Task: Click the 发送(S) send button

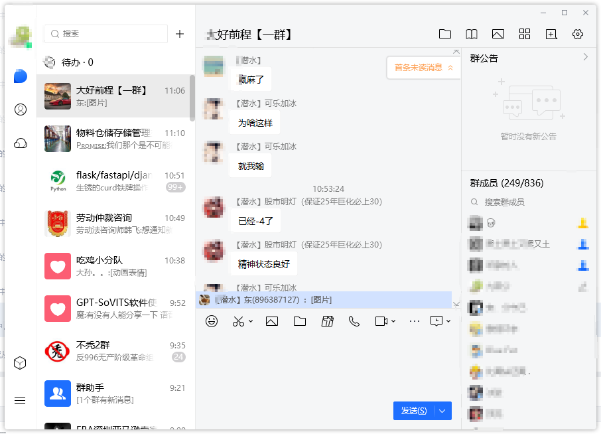Action: (414, 411)
